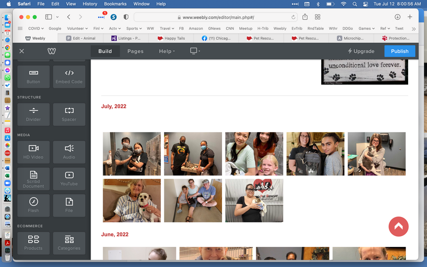Select the YouTube element tile
The image size is (427, 267).
(x=69, y=178)
